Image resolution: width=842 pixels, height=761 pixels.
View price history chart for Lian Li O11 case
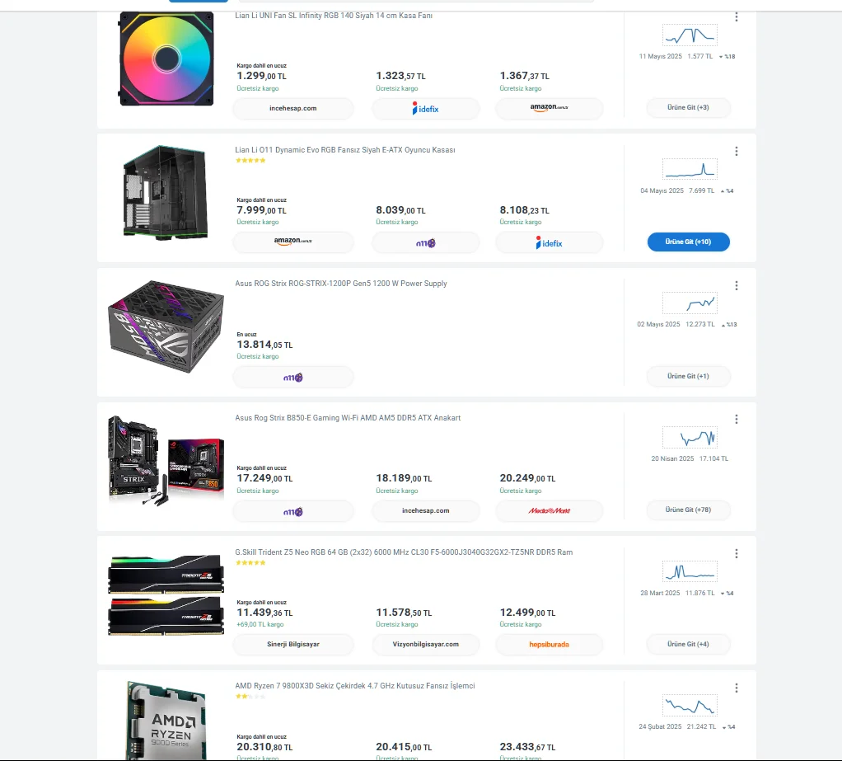[x=690, y=169]
